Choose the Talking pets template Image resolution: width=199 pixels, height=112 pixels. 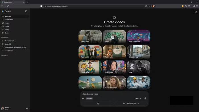[90, 37]
